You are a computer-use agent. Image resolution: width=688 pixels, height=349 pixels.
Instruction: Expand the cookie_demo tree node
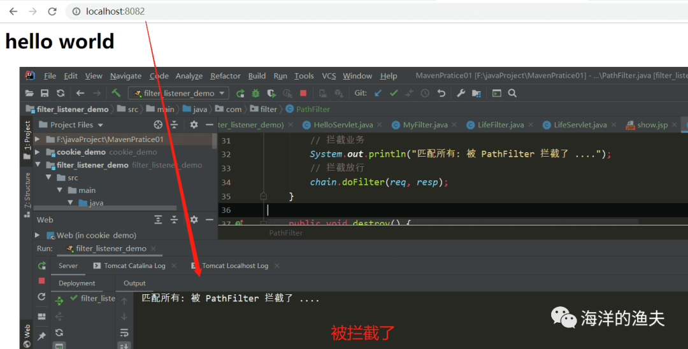38,152
